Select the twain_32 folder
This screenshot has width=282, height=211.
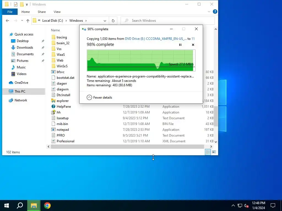[x=63, y=43]
